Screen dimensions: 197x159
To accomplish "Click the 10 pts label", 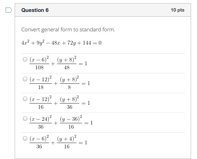I will coord(178,10).
